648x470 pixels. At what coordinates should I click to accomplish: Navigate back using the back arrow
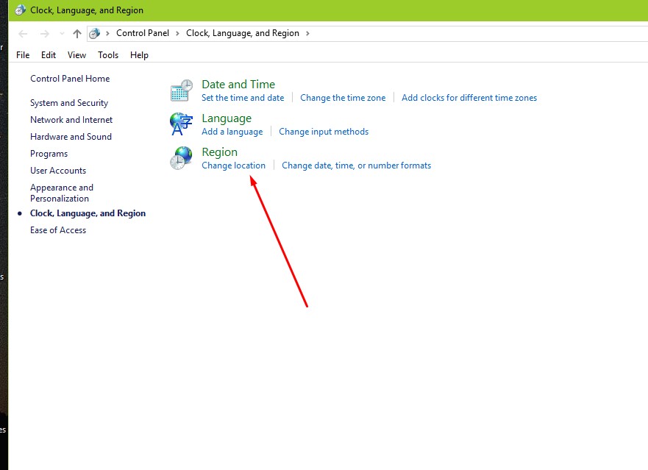tap(23, 33)
